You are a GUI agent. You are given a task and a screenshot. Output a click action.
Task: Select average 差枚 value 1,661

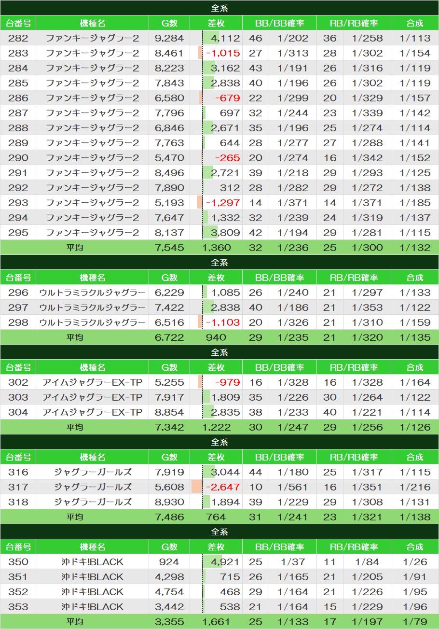pos(216,622)
